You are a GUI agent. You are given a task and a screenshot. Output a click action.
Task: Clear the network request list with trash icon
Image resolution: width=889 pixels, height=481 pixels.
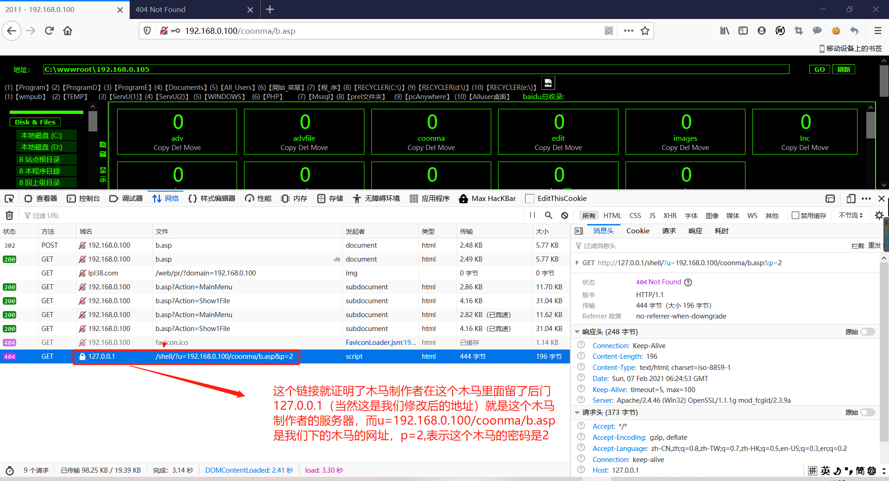tap(9, 215)
